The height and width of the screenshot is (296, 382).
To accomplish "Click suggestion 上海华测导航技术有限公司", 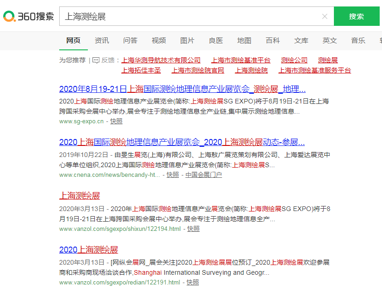I will [x=161, y=60].
